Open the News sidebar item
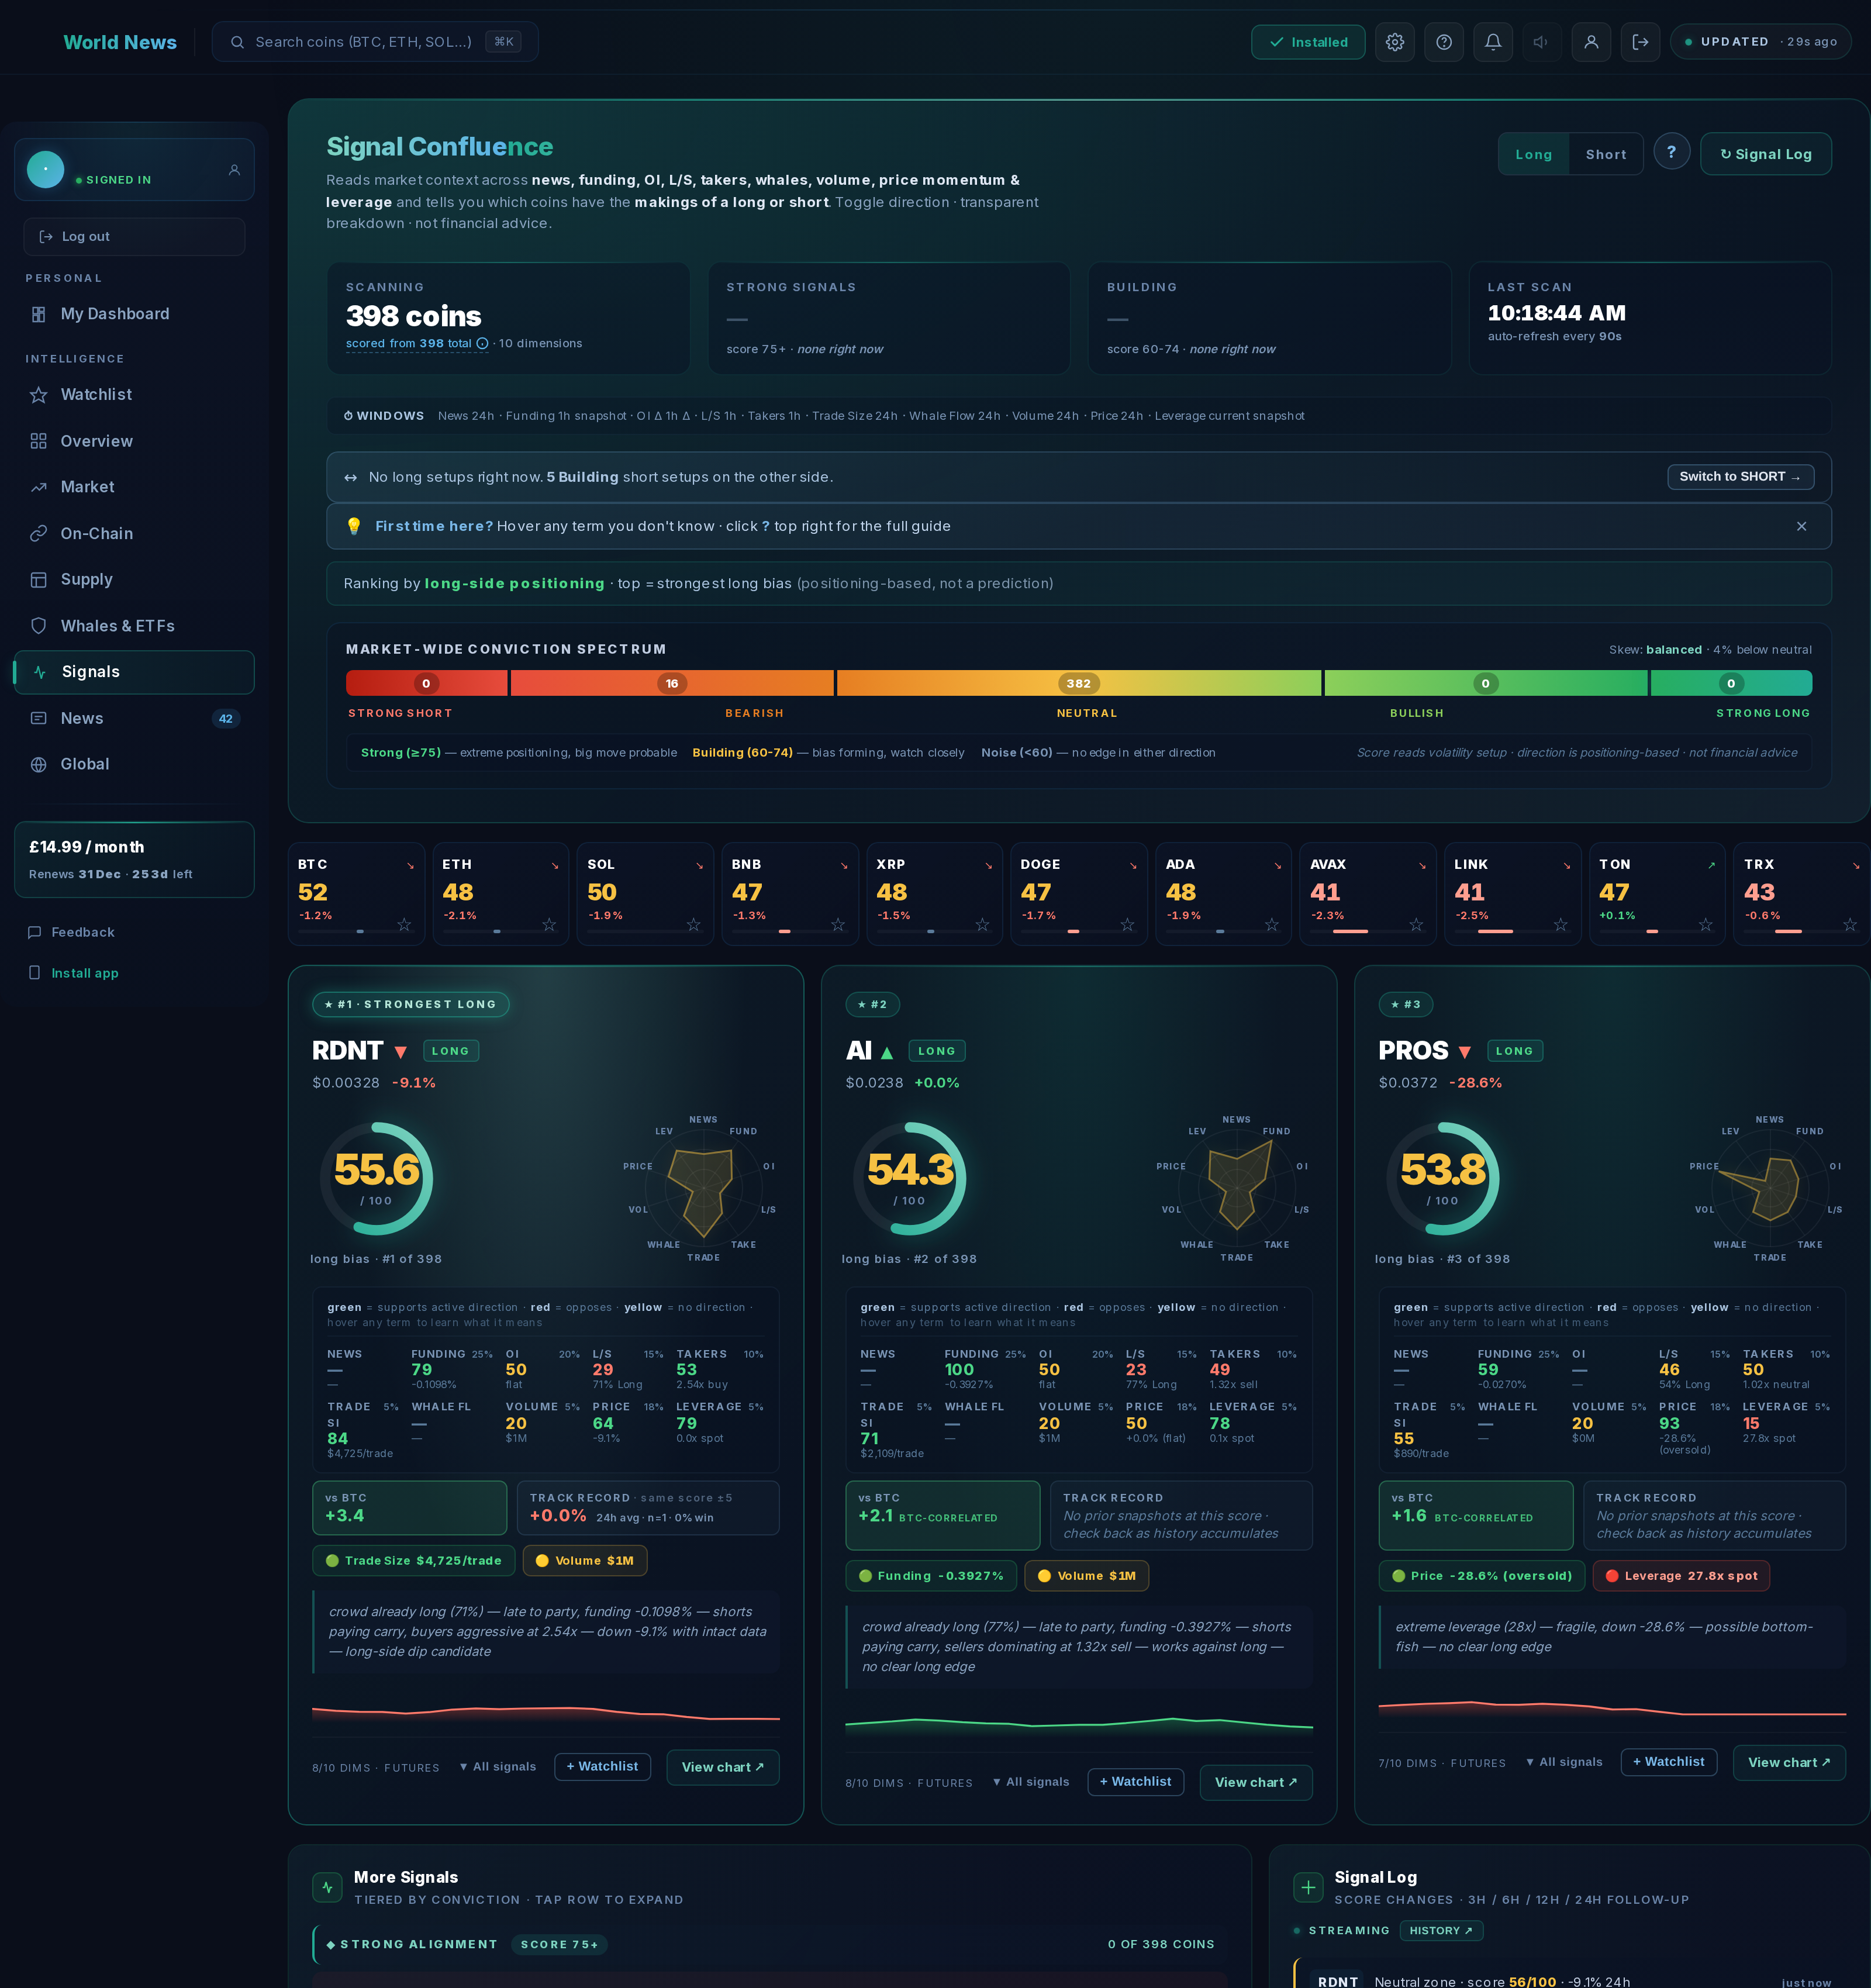The height and width of the screenshot is (1988, 1871). click(134, 719)
